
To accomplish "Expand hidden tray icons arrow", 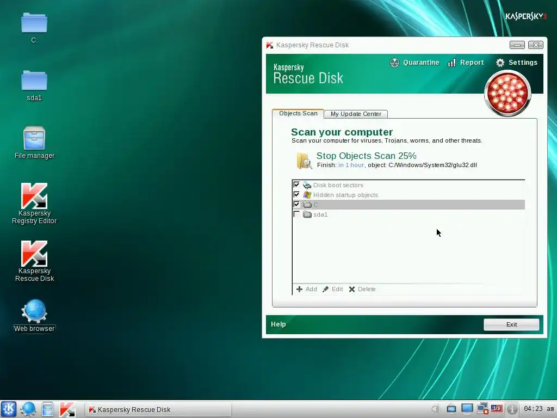I will coord(435,409).
